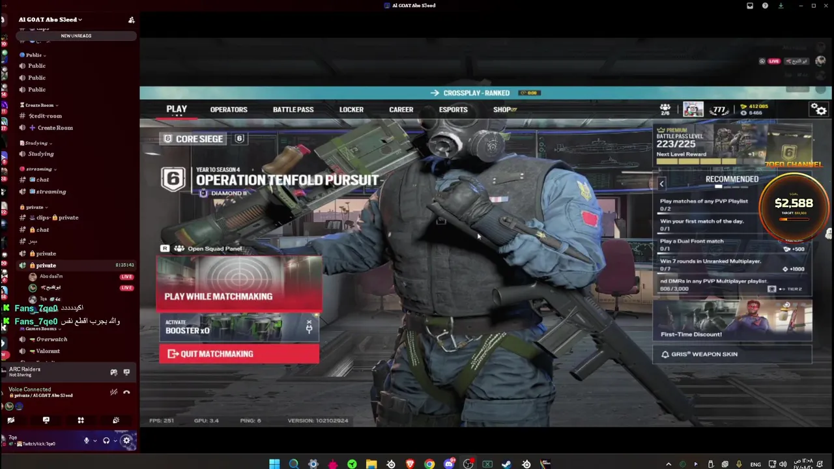Screen dimensions: 834x469
Task: Open Discord from the taskbar
Action: pos(449,464)
